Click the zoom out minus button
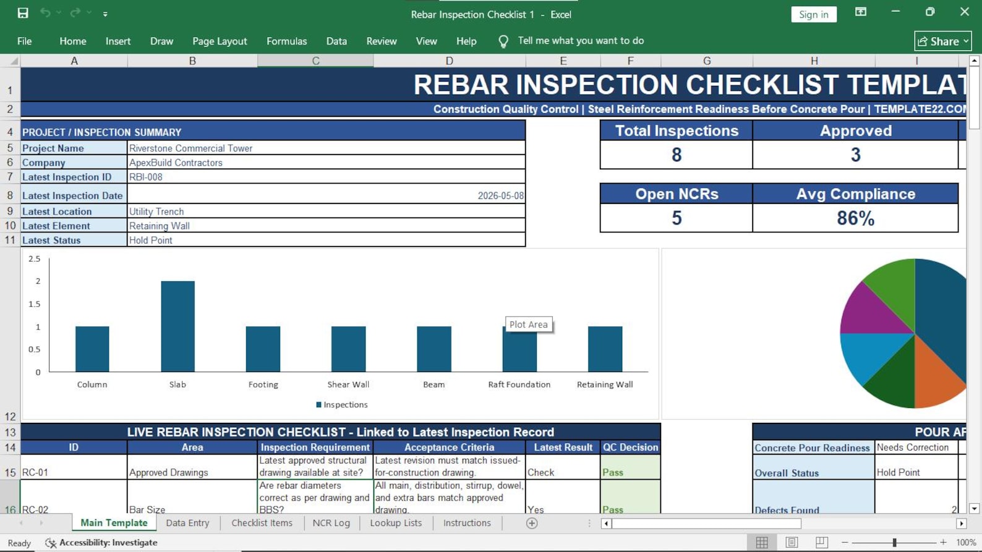 [845, 542]
